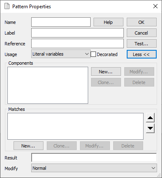Click Delete in the Components group
The image size is (162, 178).
[x=139, y=82]
